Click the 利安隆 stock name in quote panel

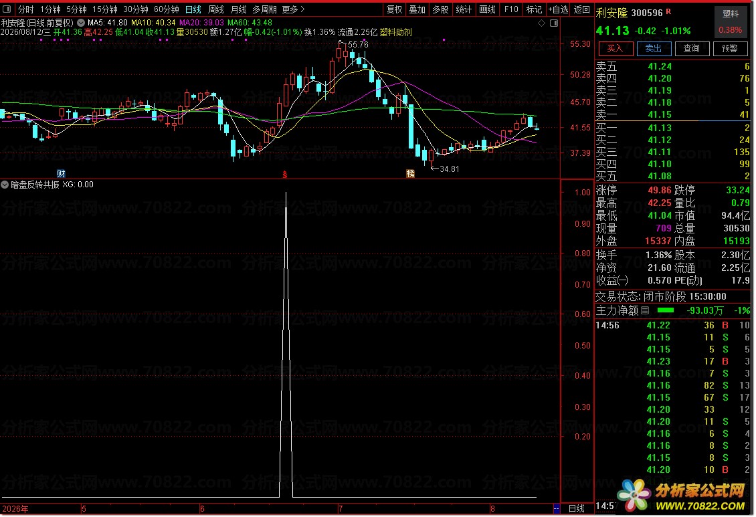[x=612, y=13]
